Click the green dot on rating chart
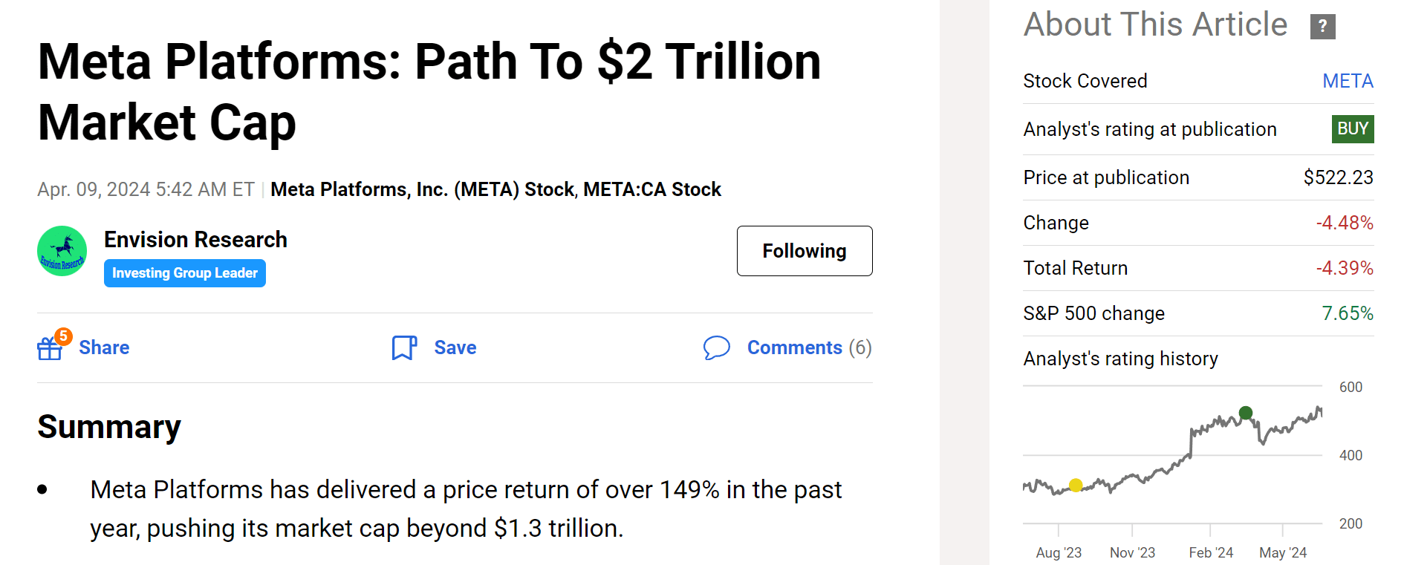 pyautogui.click(x=1246, y=413)
